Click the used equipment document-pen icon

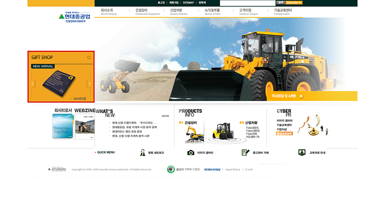[x=245, y=152]
